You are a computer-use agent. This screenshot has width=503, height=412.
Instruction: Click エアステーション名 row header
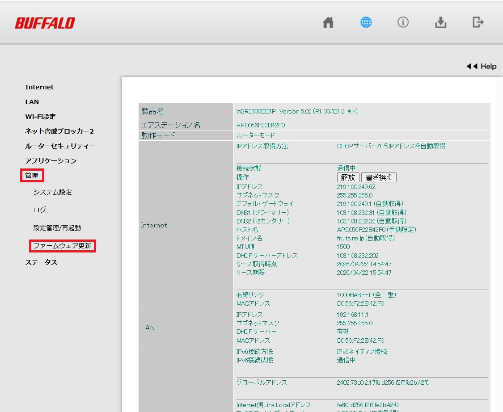pos(186,125)
